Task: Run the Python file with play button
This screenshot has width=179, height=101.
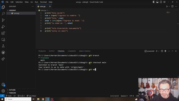Action: [167, 6]
